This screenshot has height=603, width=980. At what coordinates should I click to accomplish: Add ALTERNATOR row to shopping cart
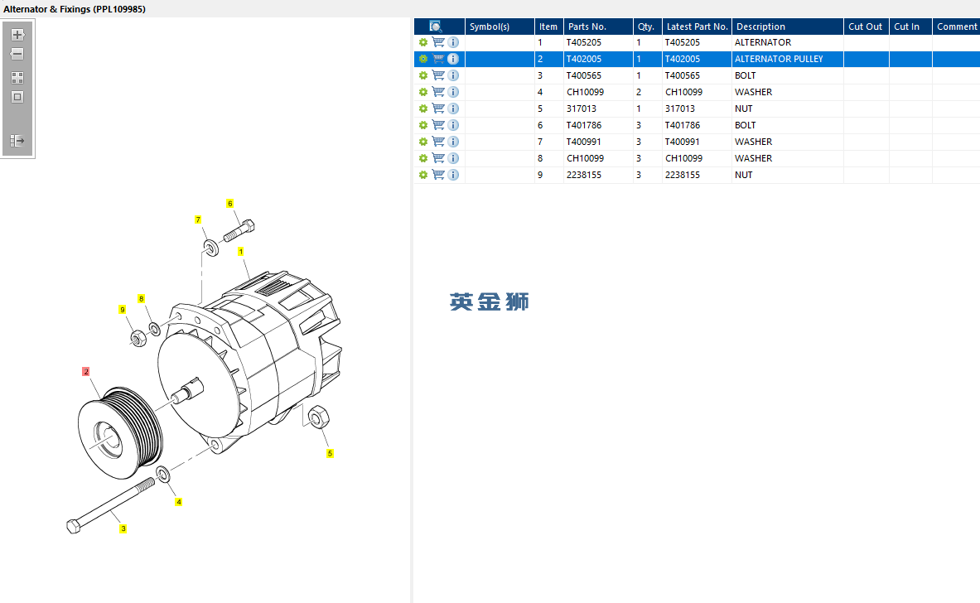click(x=438, y=42)
